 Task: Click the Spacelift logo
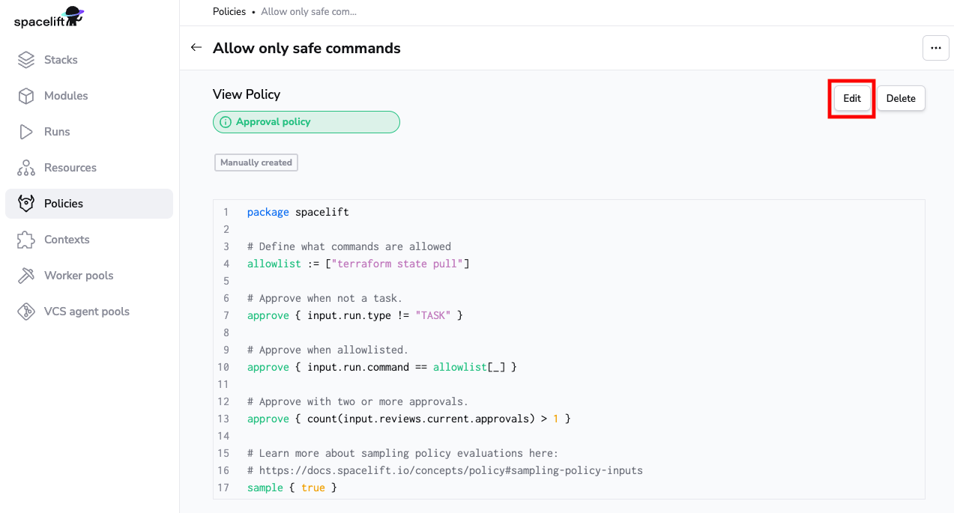[x=49, y=16]
